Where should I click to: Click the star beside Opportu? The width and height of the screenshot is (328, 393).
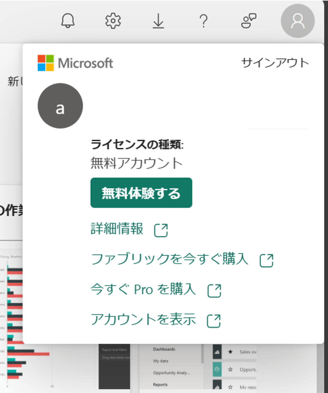pos(230,369)
